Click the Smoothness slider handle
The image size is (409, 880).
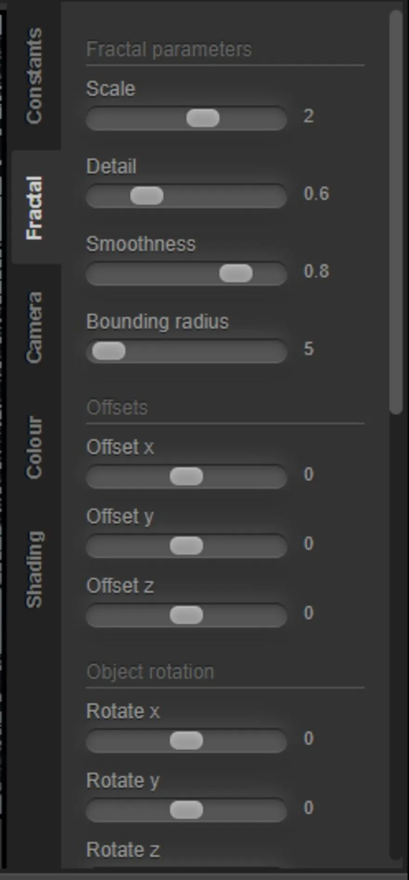pos(236,273)
